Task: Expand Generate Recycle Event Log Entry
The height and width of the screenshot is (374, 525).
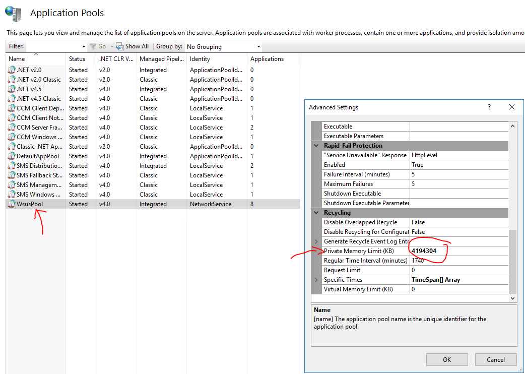Action: [x=316, y=241]
